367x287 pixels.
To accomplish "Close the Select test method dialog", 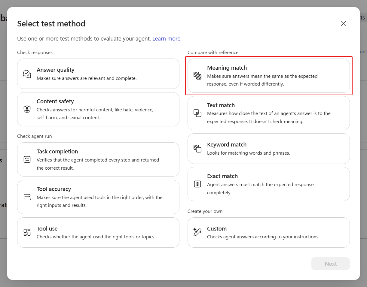I will coord(344,23).
